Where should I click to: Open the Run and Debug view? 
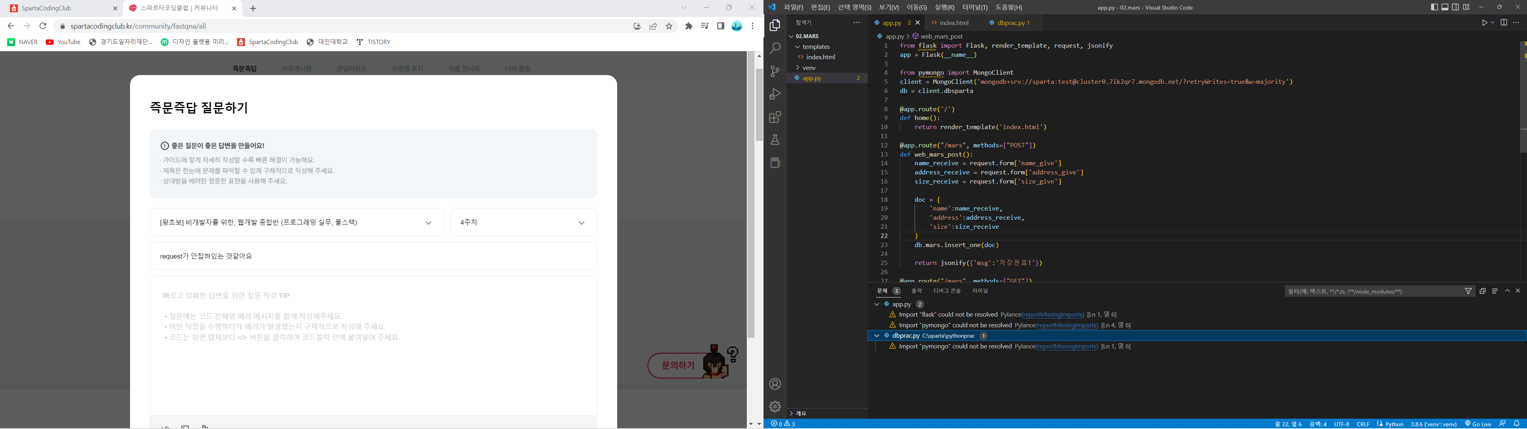pos(775,94)
